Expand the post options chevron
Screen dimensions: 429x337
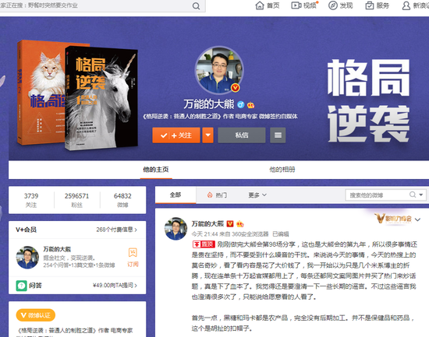pyautogui.click(x=417, y=219)
